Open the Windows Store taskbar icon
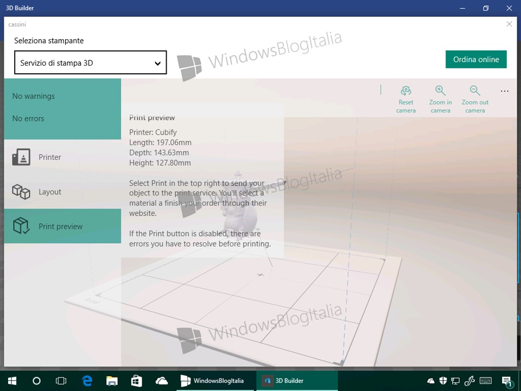 coord(137,381)
